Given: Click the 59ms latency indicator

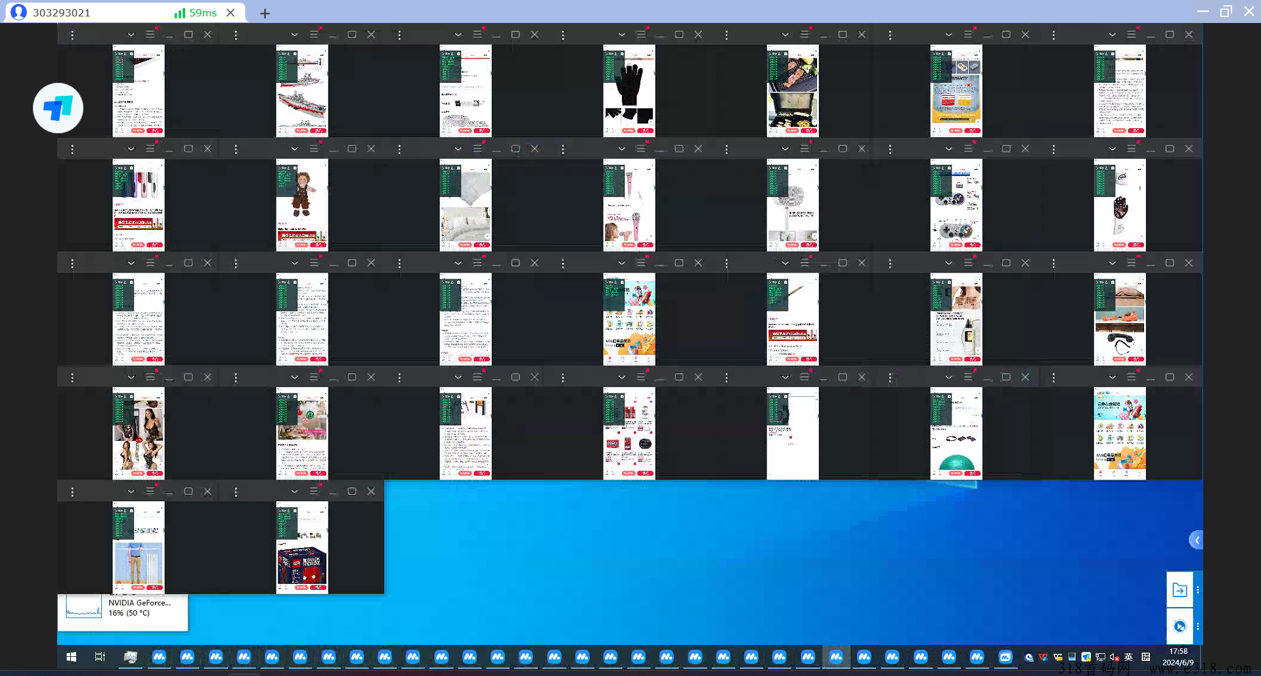Looking at the screenshot, I should click(x=196, y=12).
